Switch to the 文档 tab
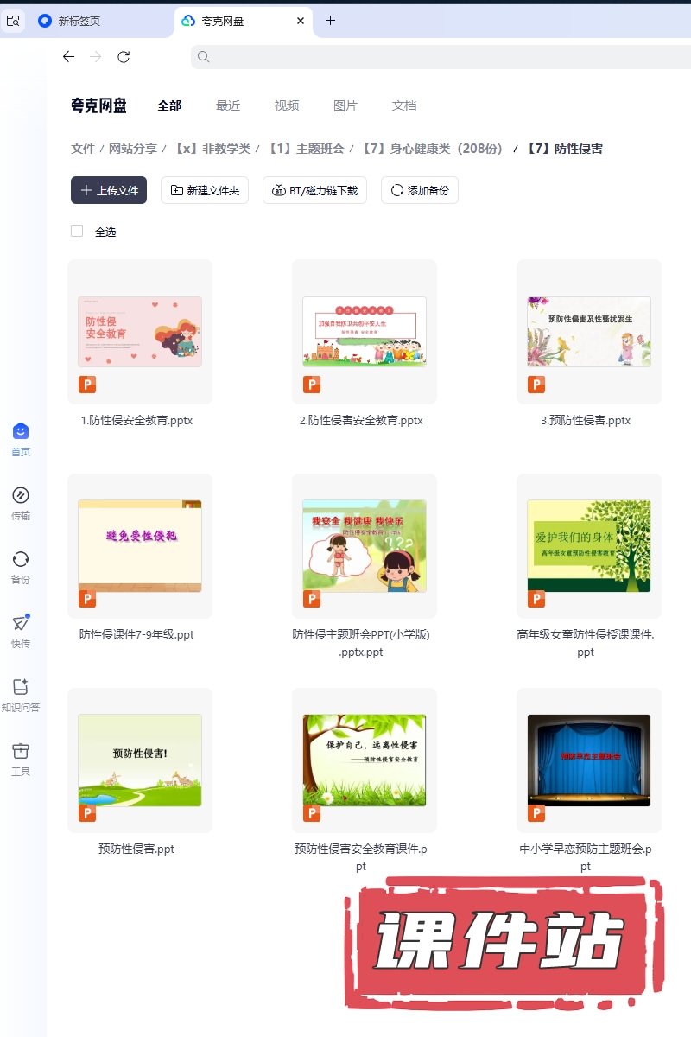The image size is (691, 1037). pyautogui.click(x=404, y=105)
